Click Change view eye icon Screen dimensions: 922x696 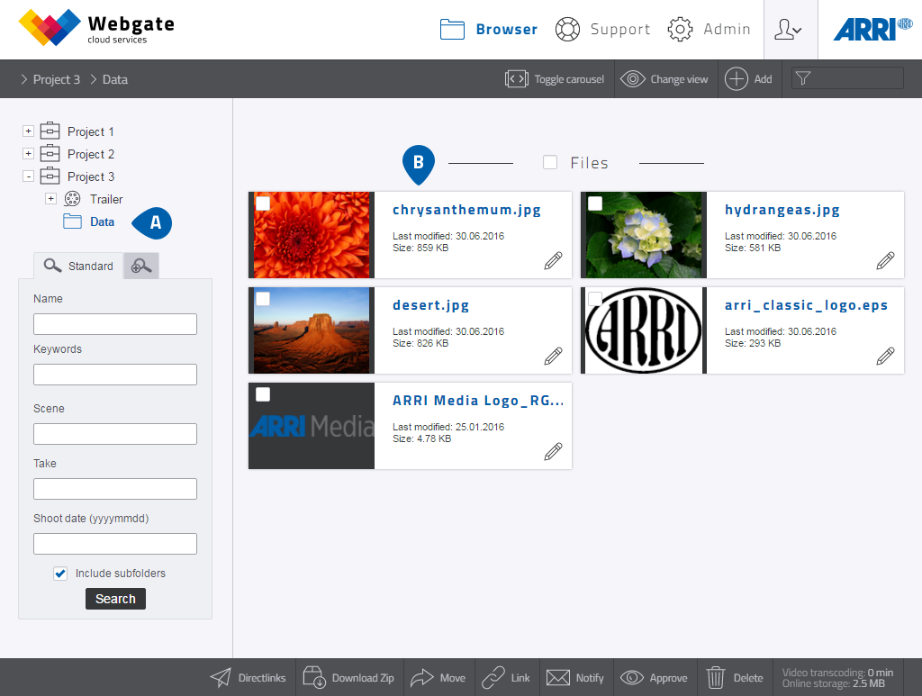(x=633, y=78)
